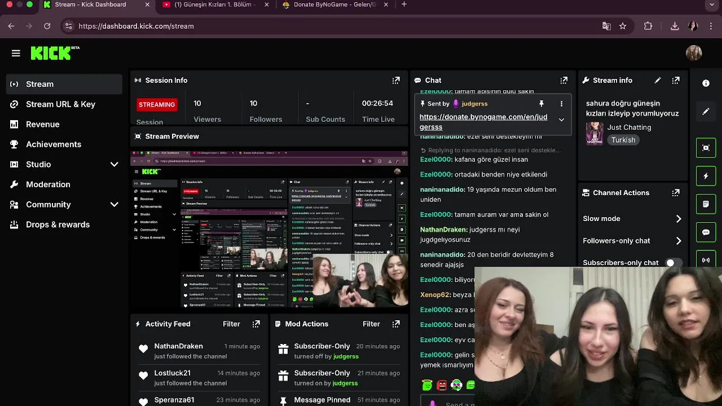Pop out the Mod Actions panel
Viewport: 722px width, 406px height.
396,324
